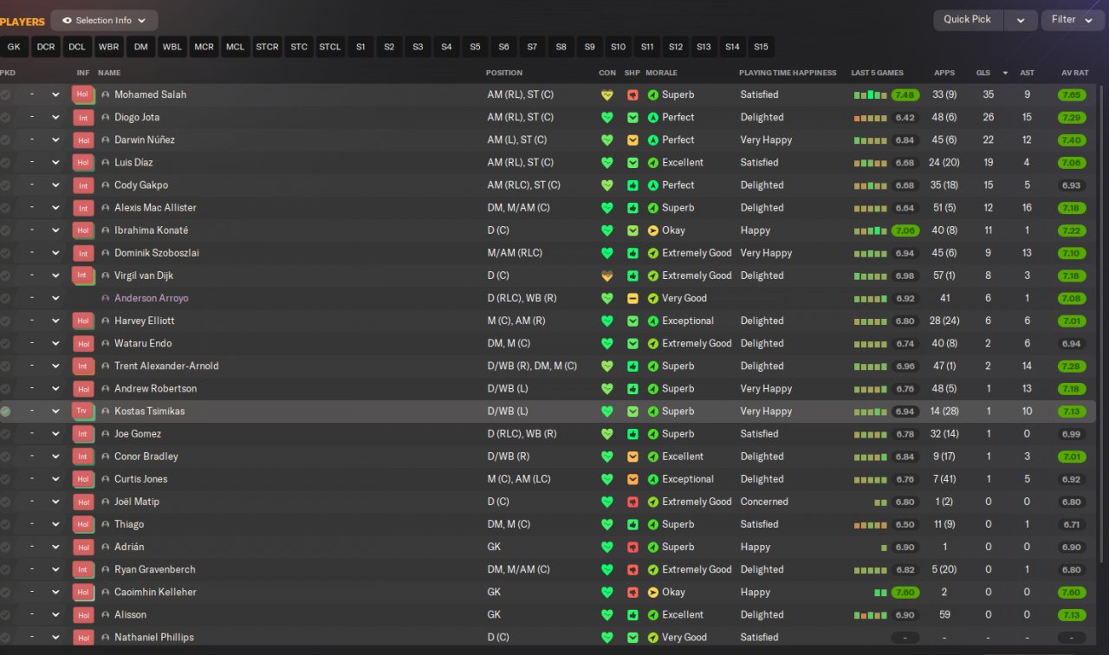This screenshot has width=1109, height=655.
Task: Sort by the GLS column header
Action: click(983, 73)
